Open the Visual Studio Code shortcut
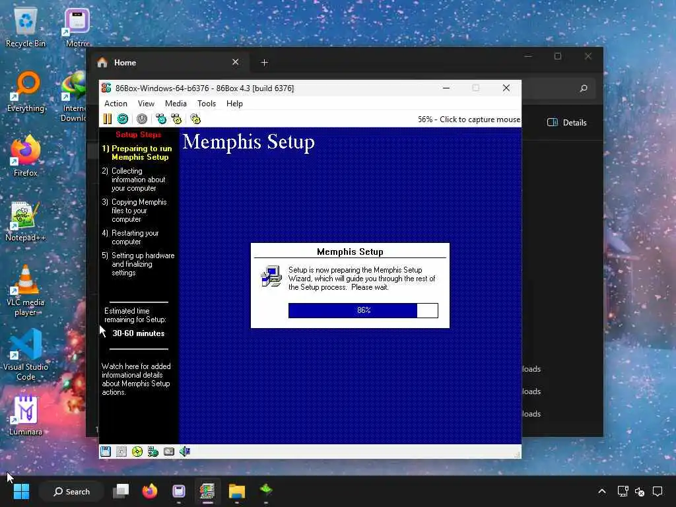This screenshot has height=507, width=676. pyautogui.click(x=26, y=355)
